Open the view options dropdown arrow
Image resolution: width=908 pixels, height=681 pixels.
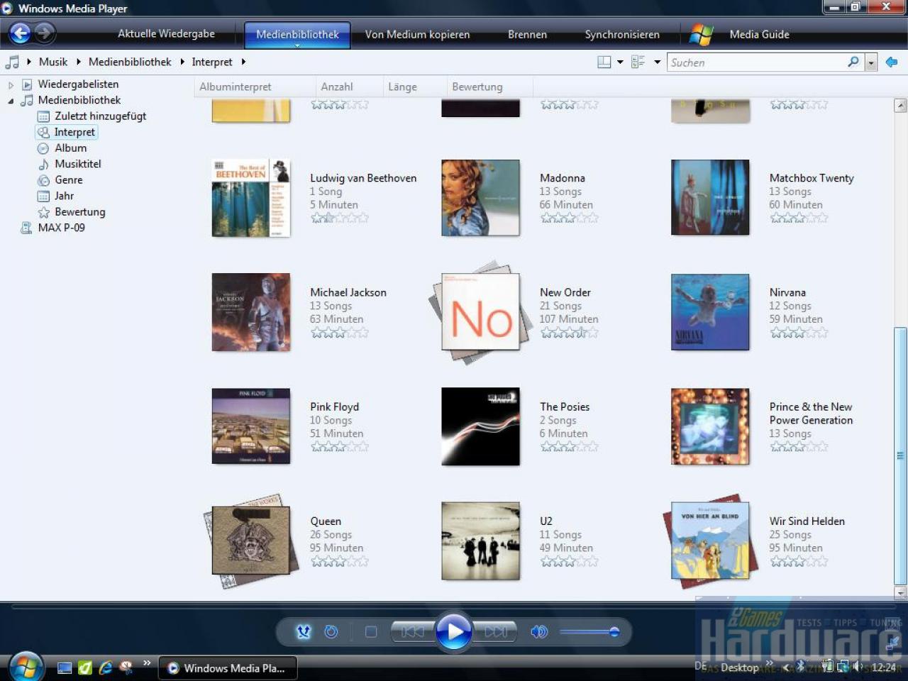tap(657, 62)
